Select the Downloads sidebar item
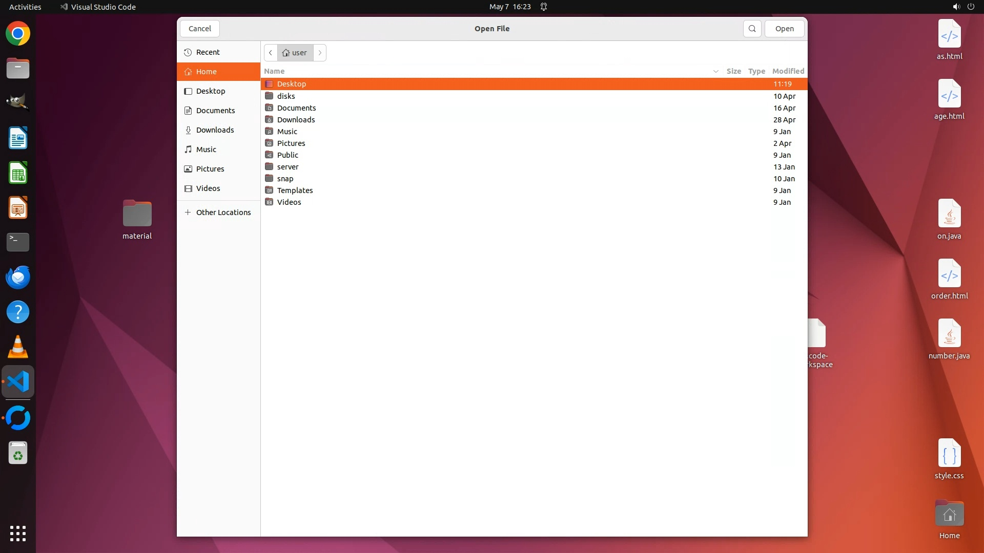Screen dimensions: 984x553 215,130
